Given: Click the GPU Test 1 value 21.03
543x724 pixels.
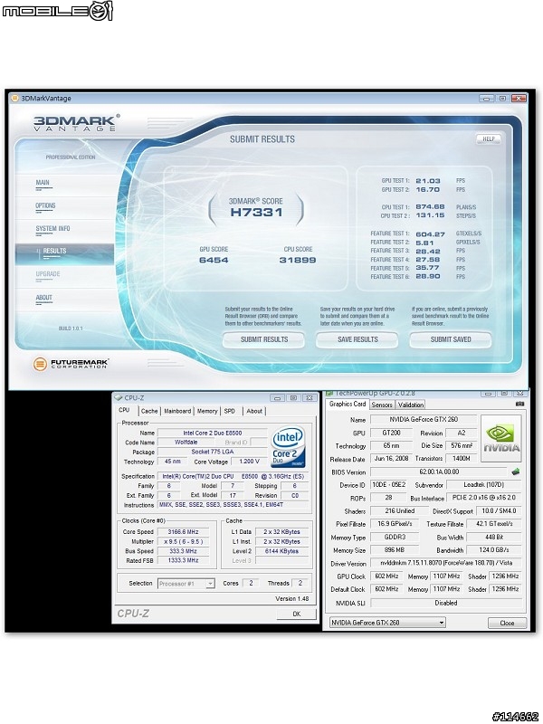Looking at the screenshot, I should click(x=428, y=181).
